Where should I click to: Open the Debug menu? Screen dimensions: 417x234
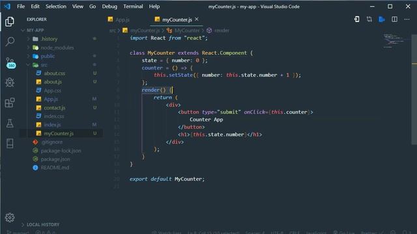[109, 6]
